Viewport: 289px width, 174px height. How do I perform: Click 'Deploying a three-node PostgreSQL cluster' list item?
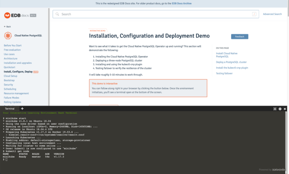tap(119, 60)
